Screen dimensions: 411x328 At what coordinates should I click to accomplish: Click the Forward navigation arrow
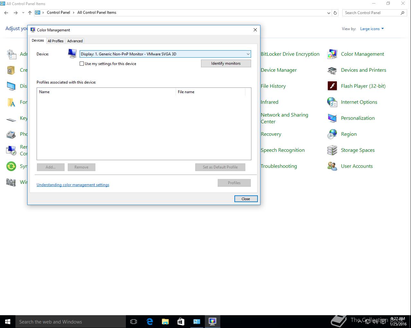pyautogui.click(x=15, y=13)
